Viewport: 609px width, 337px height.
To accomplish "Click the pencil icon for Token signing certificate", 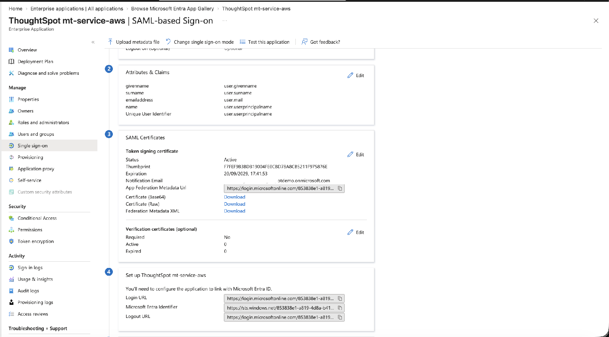I will pos(350,155).
